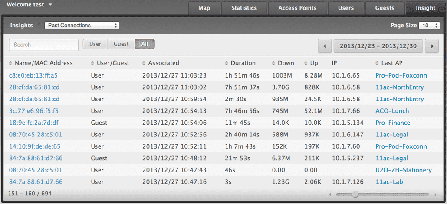Viewport: 447px width, 204px height.
Task: Open the 2013/12/23 – 2013/12/30 date range
Action: click(378, 45)
